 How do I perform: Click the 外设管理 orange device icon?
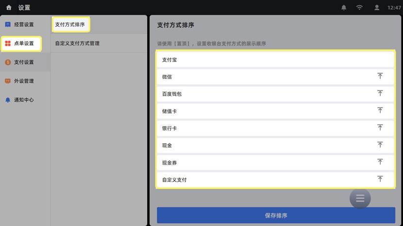(8, 81)
